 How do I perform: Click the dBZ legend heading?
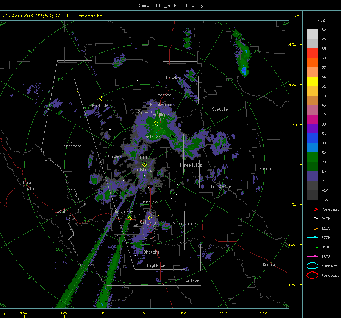coord(321,20)
